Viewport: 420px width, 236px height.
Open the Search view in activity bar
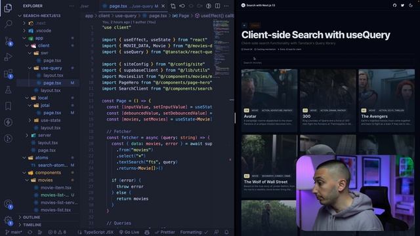click(x=8, y=24)
